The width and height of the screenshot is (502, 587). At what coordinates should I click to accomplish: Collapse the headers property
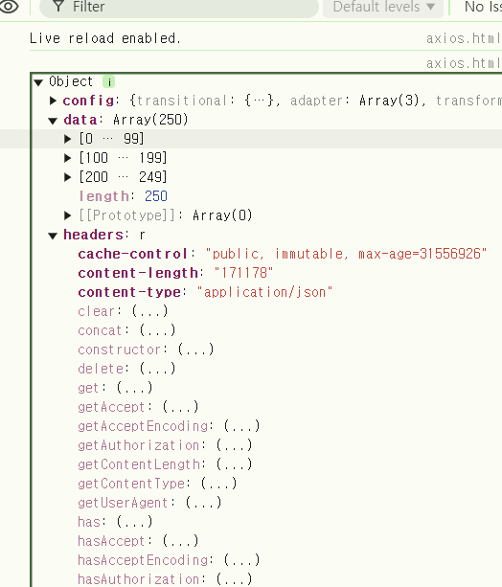tap(53, 236)
